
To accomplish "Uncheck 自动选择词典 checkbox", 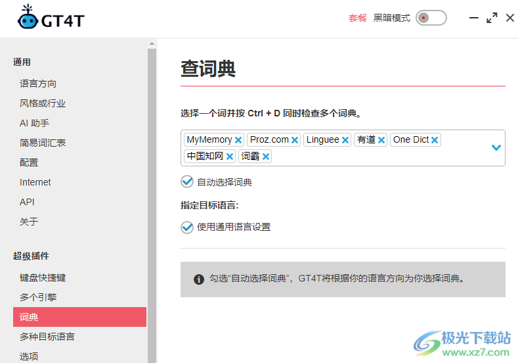I will pyautogui.click(x=187, y=181).
